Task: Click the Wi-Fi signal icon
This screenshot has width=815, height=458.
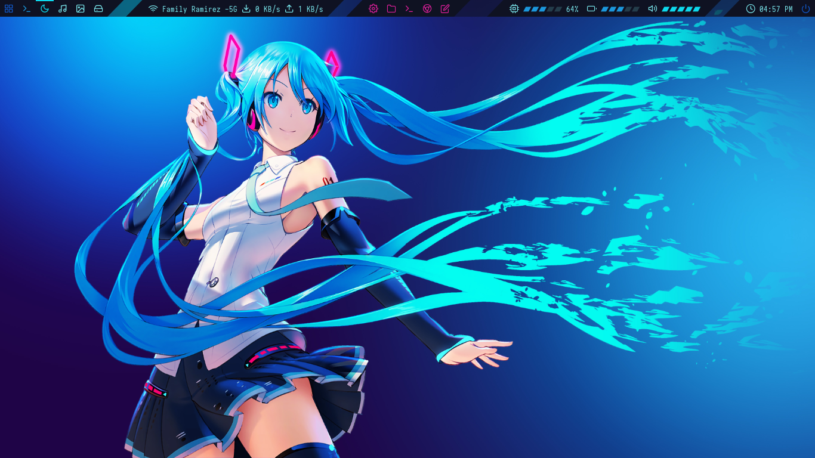Action: point(153,9)
